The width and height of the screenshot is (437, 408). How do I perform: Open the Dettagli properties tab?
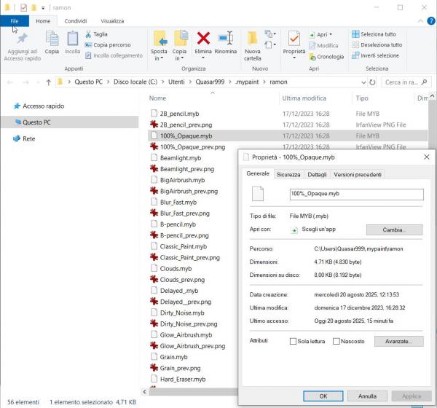pos(317,175)
